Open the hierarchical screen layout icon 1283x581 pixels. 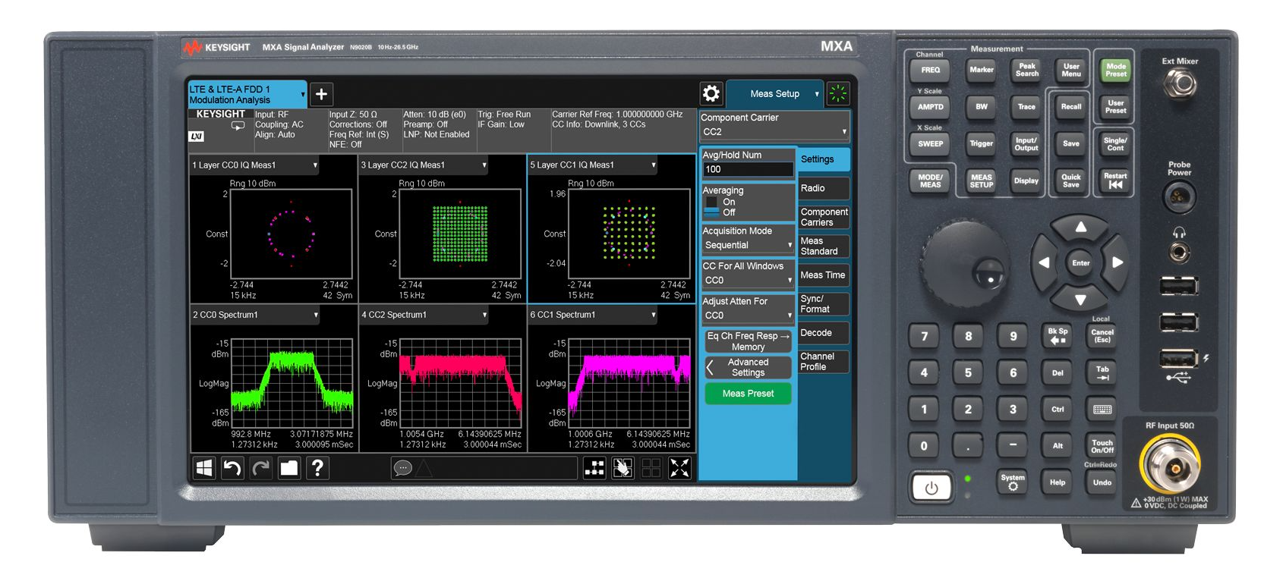click(594, 469)
